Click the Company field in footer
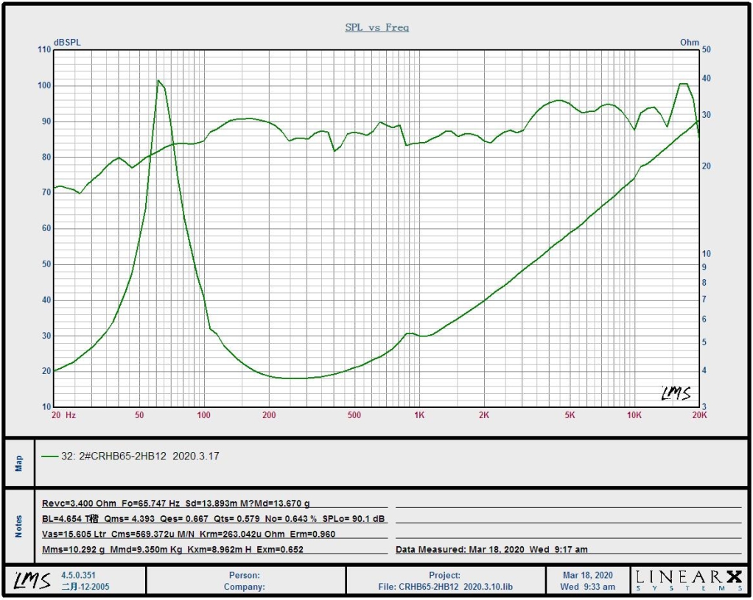The width and height of the screenshot is (753, 600). (245, 587)
